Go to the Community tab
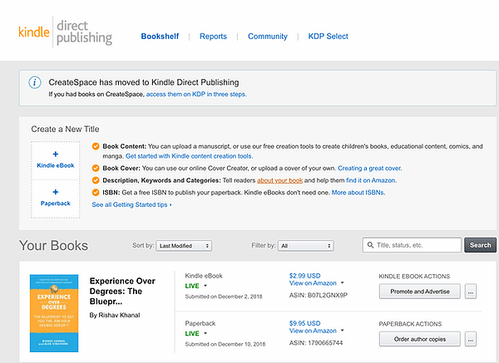499x363 pixels. [x=267, y=37]
